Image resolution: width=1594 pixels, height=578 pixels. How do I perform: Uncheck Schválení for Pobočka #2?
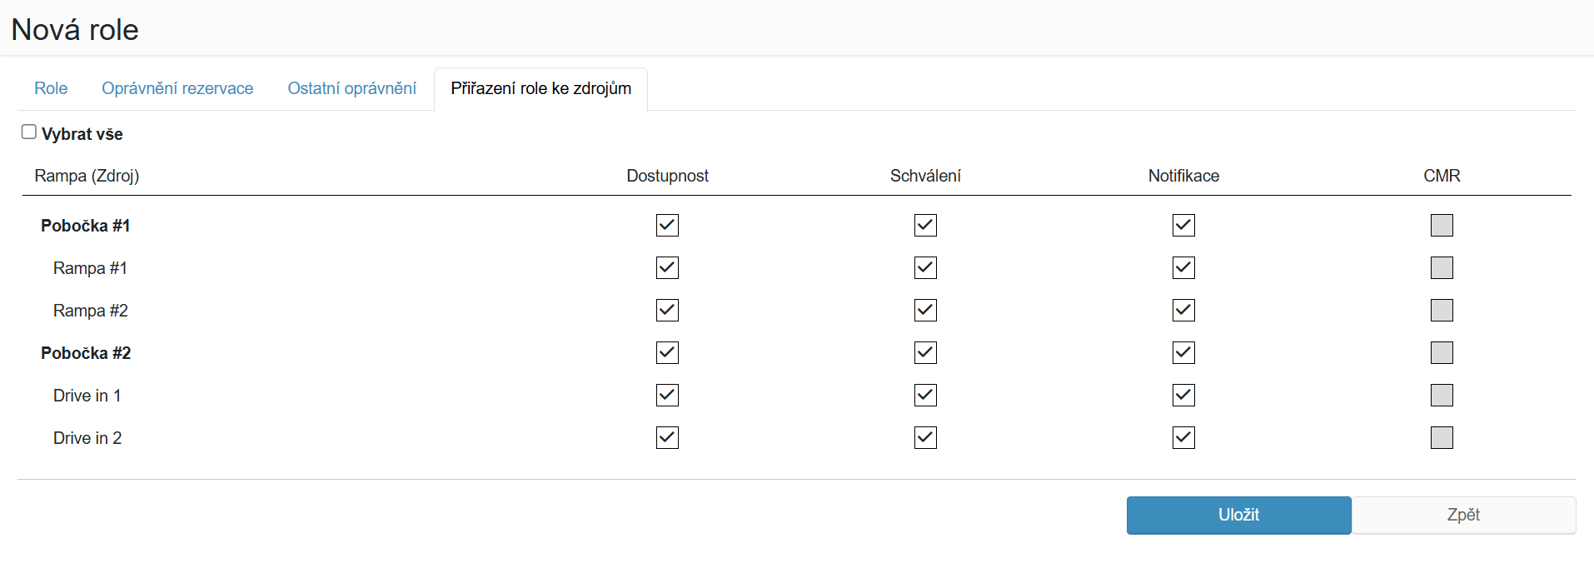pos(925,352)
